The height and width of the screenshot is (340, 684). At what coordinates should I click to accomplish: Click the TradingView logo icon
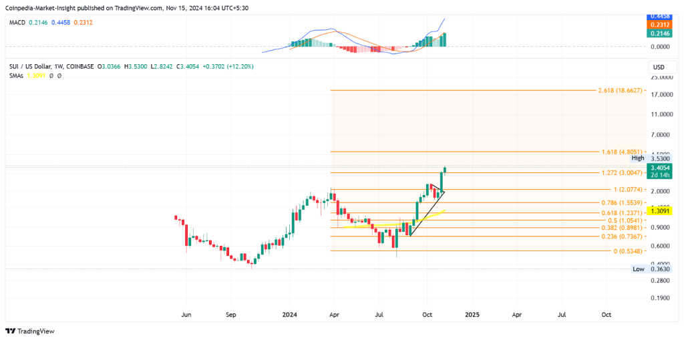pos(11,331)
